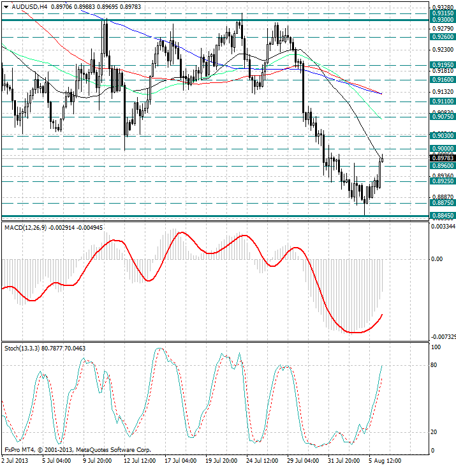
Task: Select the AUDUSD,H4 chart title text
Action: click(x=29, y=6)
